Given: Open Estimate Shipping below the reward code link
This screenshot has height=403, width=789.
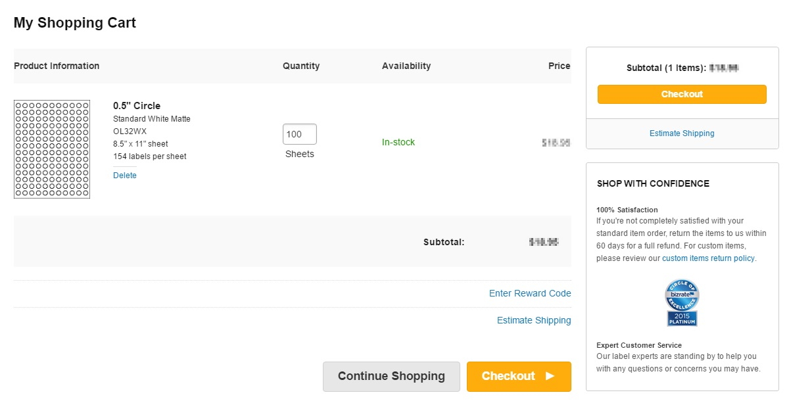Looking at the screenshot, I should click(534, 320).
